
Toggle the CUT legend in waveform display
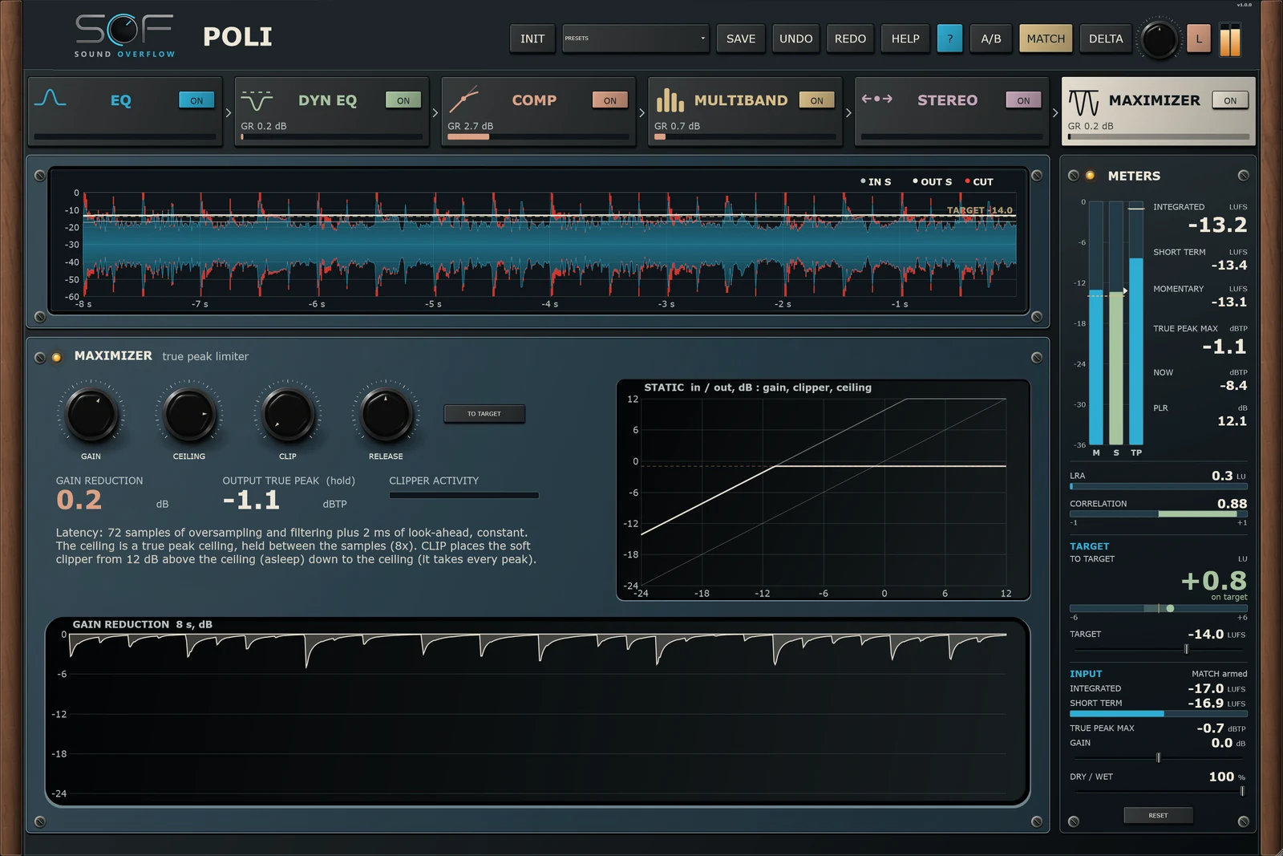tap(979, 182)
